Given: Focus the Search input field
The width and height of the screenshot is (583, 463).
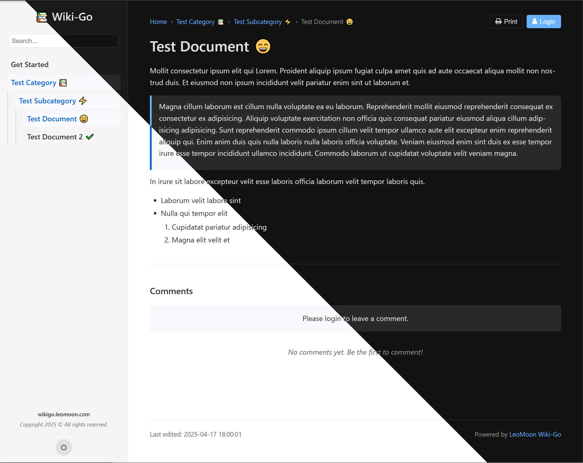Looking at the screenshot, I should pyautogui.click(x=63, y=41).
